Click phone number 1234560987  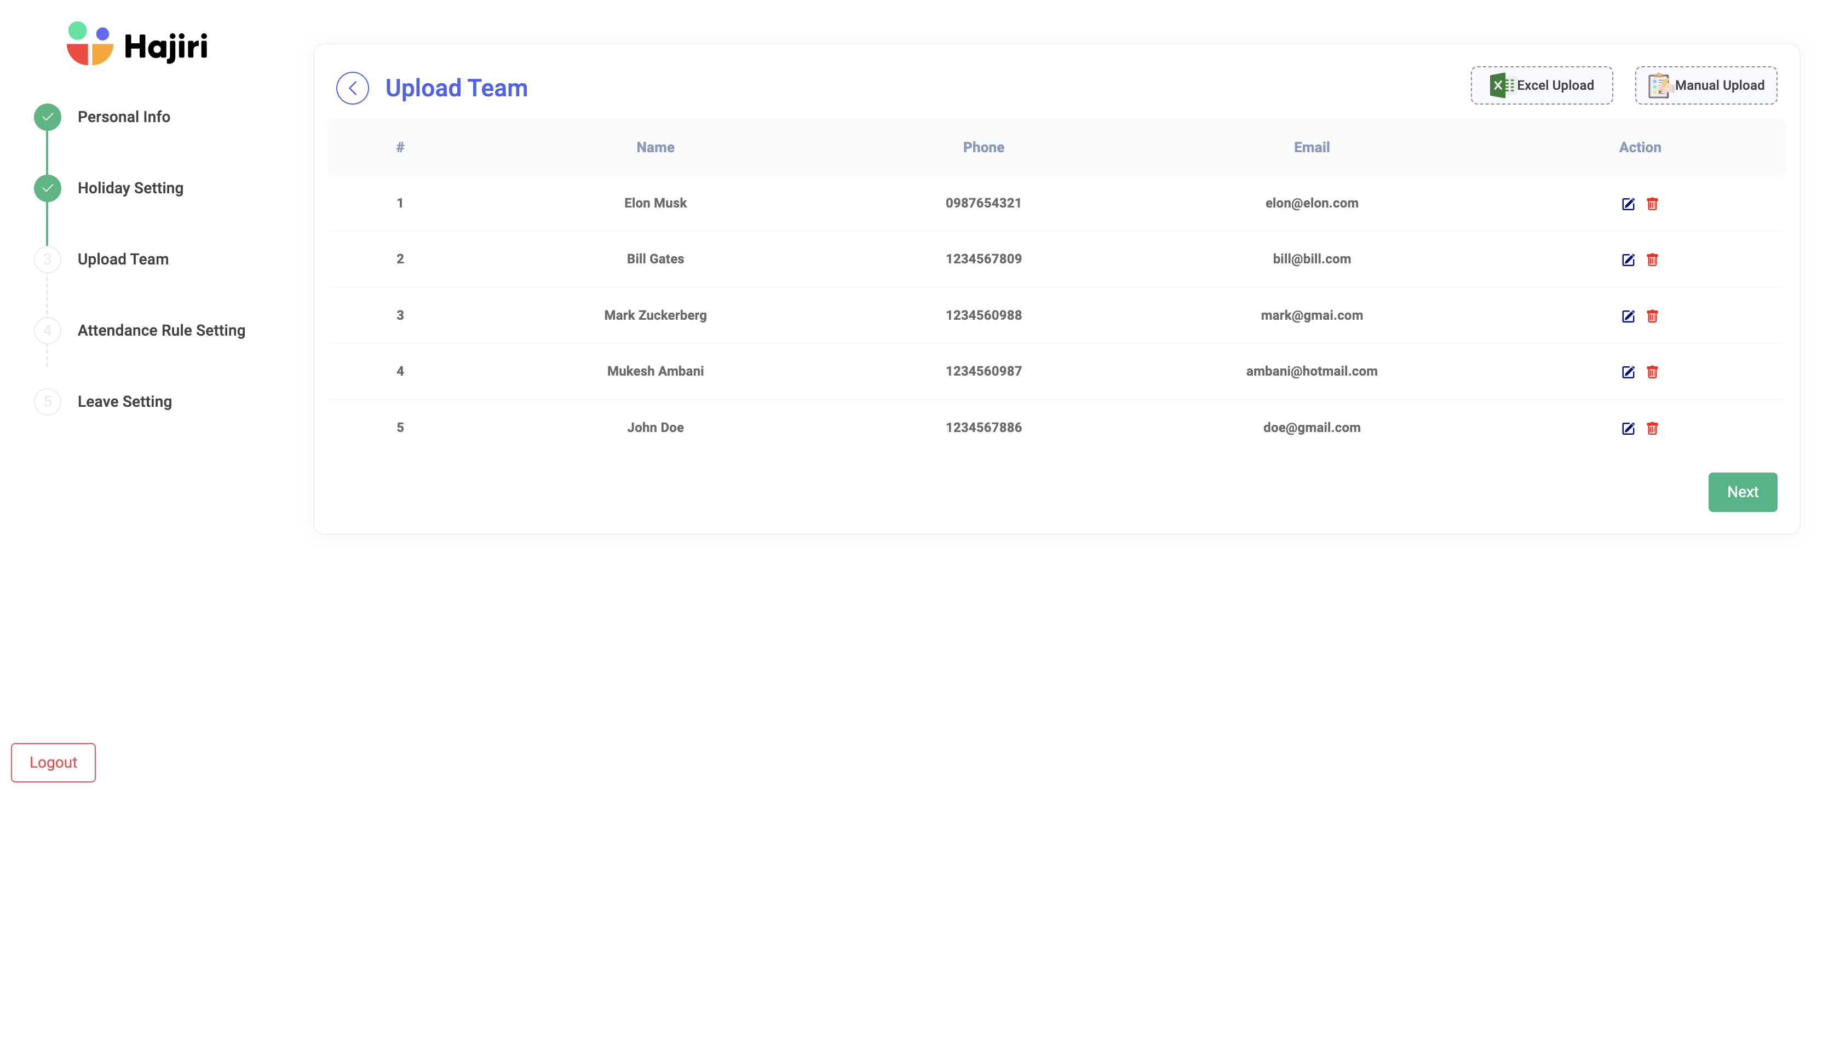point(983,371)
